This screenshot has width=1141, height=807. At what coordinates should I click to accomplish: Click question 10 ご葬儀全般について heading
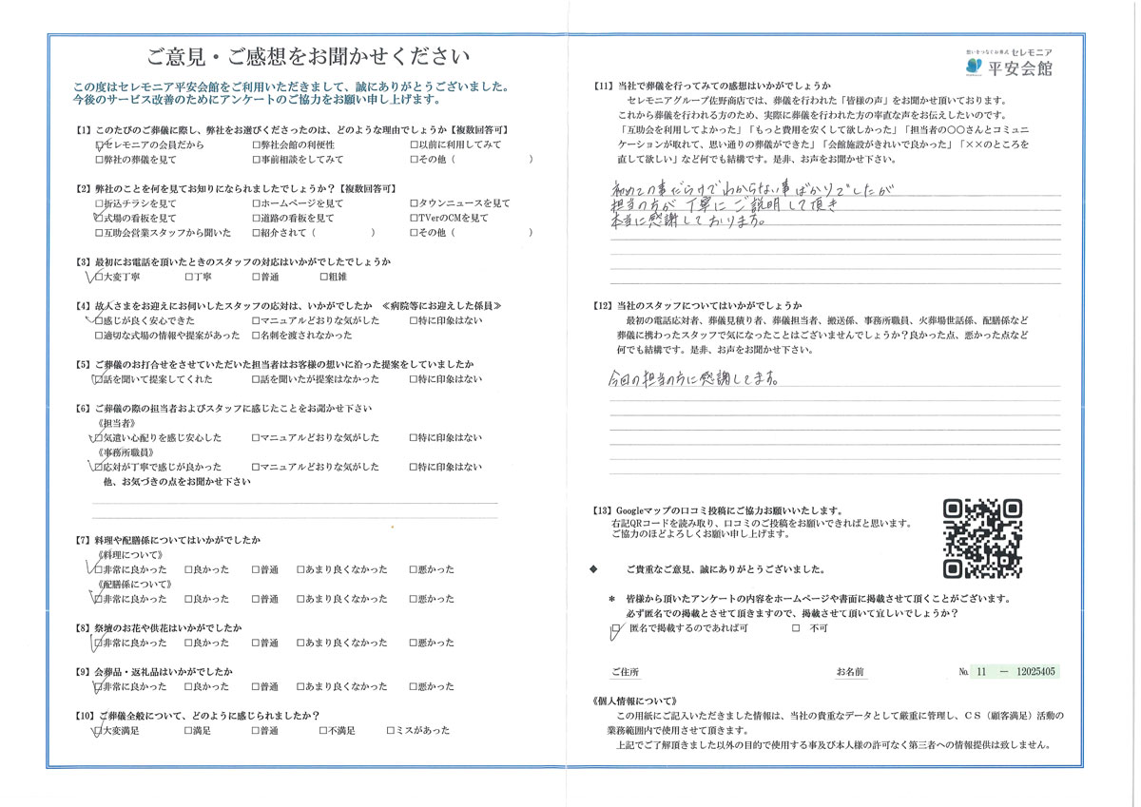[196, 716]
